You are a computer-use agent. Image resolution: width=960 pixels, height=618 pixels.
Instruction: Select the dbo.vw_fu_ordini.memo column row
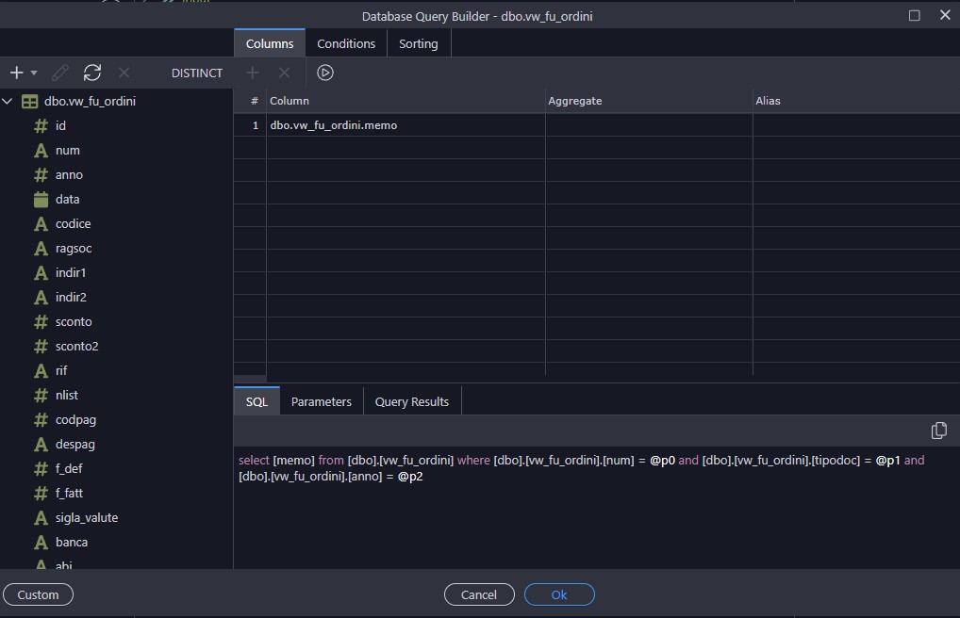pyautogui.click(x=334, y=125)
